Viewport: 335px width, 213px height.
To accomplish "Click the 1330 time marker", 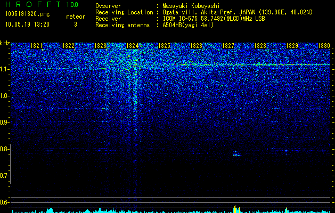I will point(324,46).
